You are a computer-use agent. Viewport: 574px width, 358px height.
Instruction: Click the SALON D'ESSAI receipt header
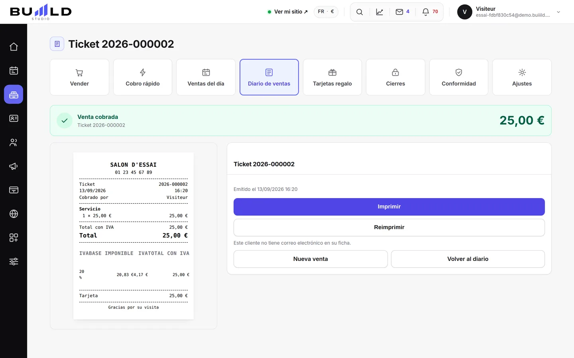134,165
